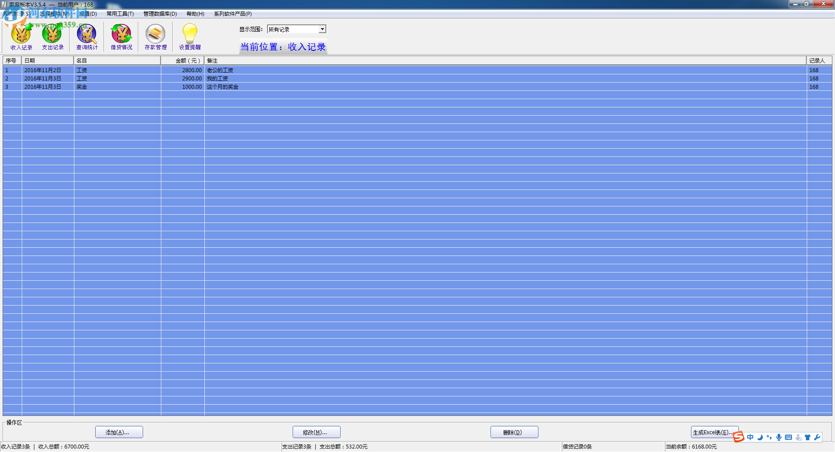Image resolution: width=835 pixels, height=452 pixels.
Task: Open the 设置提醒 reminder lightbulb icon
Action: (190, 37)
